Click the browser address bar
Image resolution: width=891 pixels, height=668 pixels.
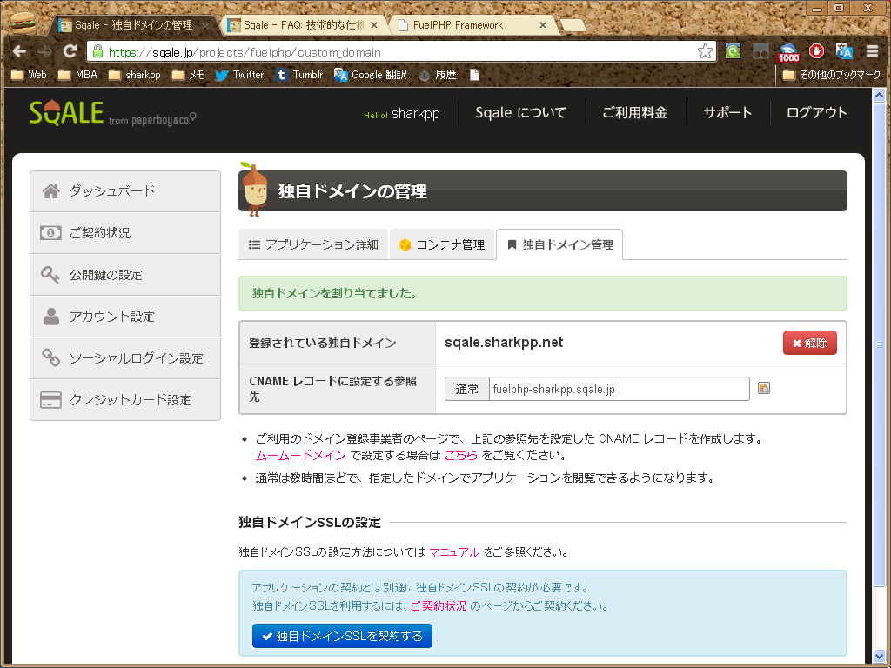(400, 51)
